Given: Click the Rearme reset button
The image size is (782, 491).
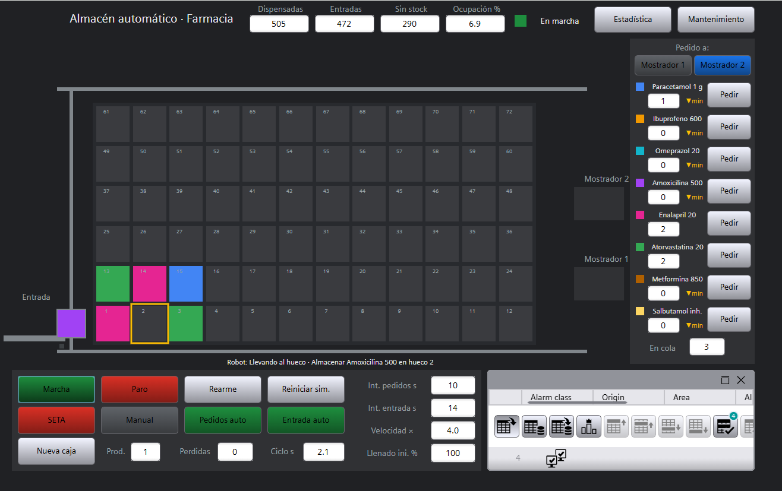Looking at the screenshot, I should point(223,389).
